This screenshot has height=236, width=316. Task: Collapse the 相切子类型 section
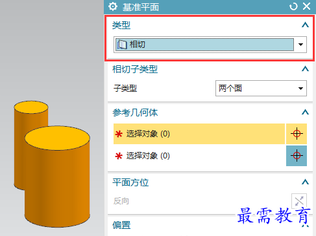click(305, 69)
